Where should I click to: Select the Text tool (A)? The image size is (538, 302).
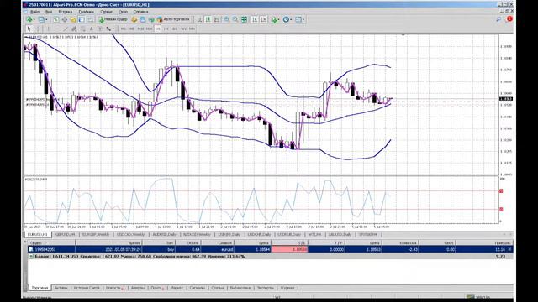click(x=91, y=29)
